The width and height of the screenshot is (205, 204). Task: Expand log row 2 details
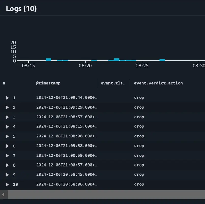pyautogui.click(x=7, y=108)
